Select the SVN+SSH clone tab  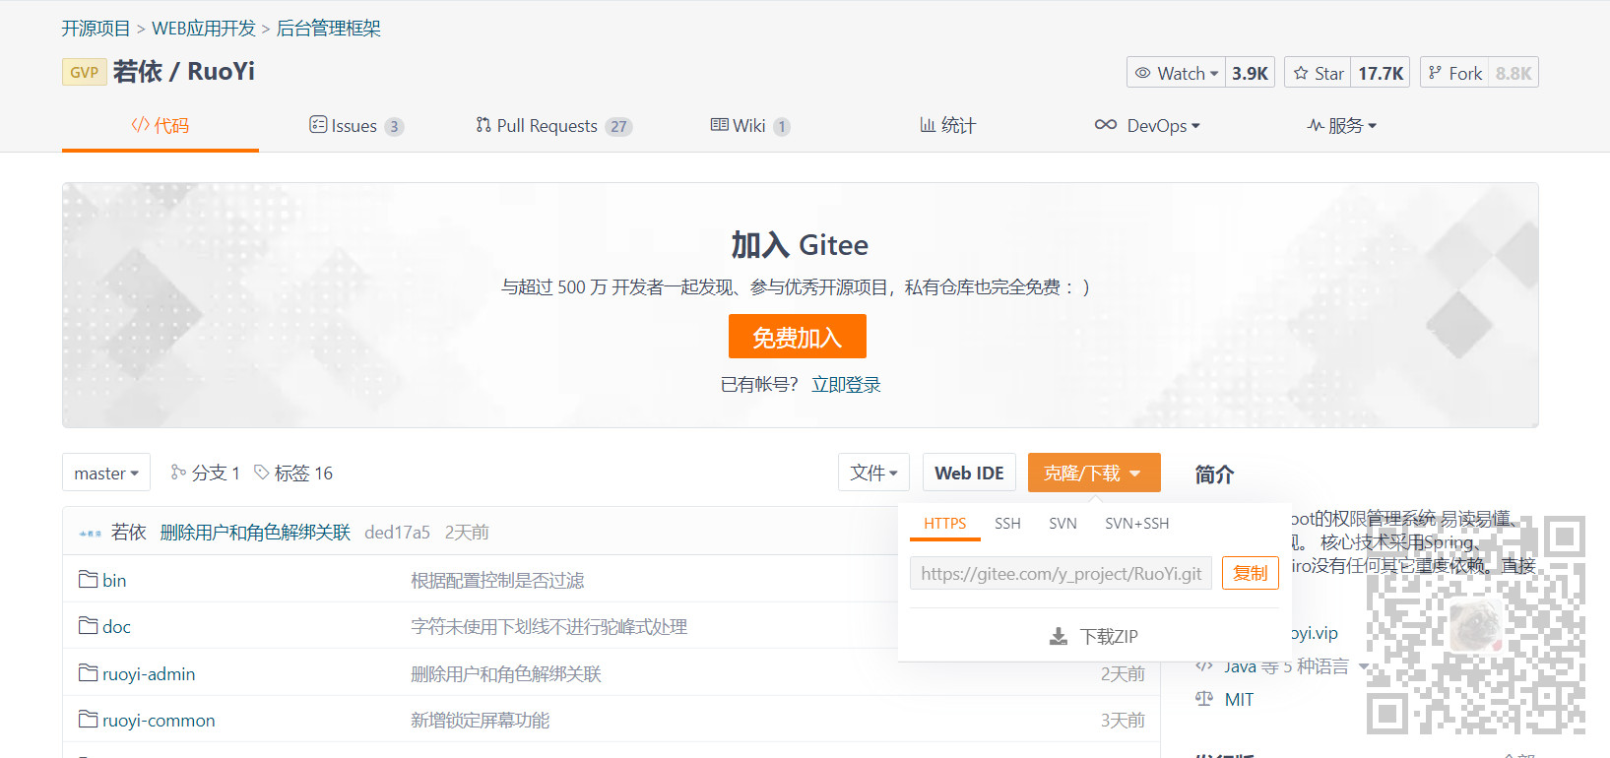coord(1137,524)
